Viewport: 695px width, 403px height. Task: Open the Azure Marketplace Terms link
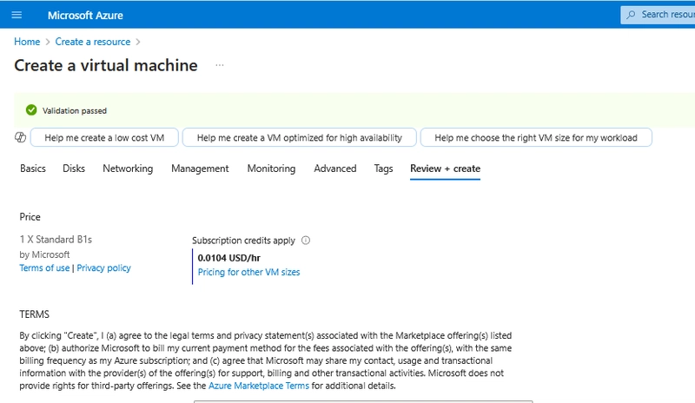[259, 386]
